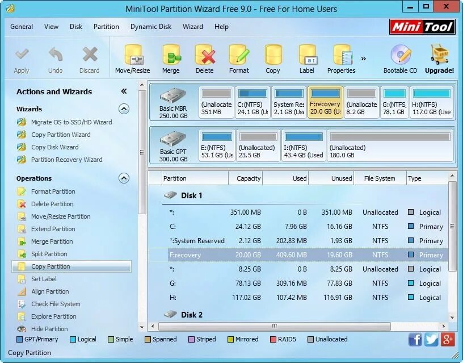This screenshot has width=463, height=363.
Task: Click the Label toolbar icon
Action: click(x=307, y=55)
